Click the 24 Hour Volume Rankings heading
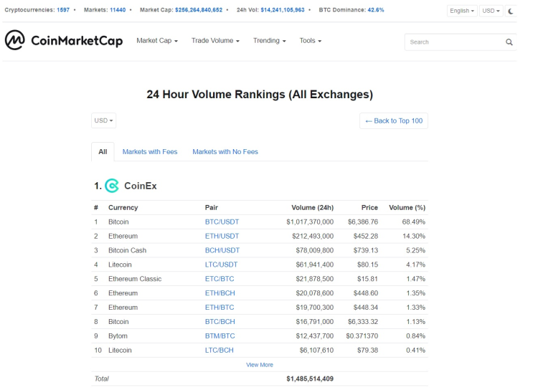The image size is (533, 390). click(x=260, y=95)
